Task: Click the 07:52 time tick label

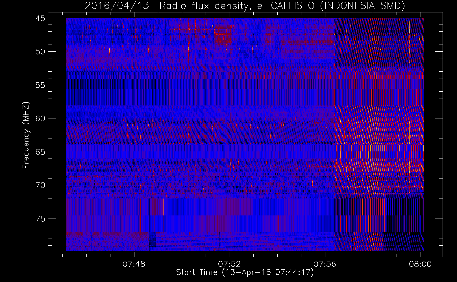Action: [229, 264]
